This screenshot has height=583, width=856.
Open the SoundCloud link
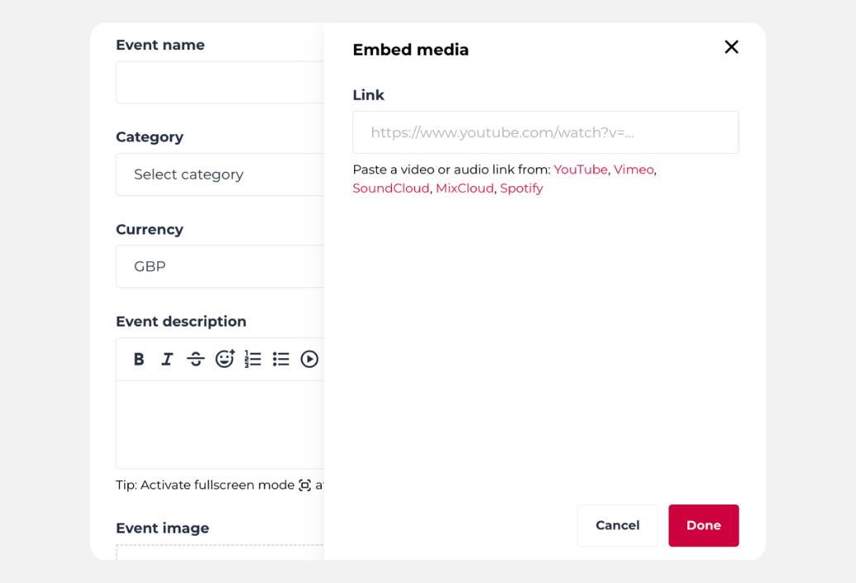point(390,188)
